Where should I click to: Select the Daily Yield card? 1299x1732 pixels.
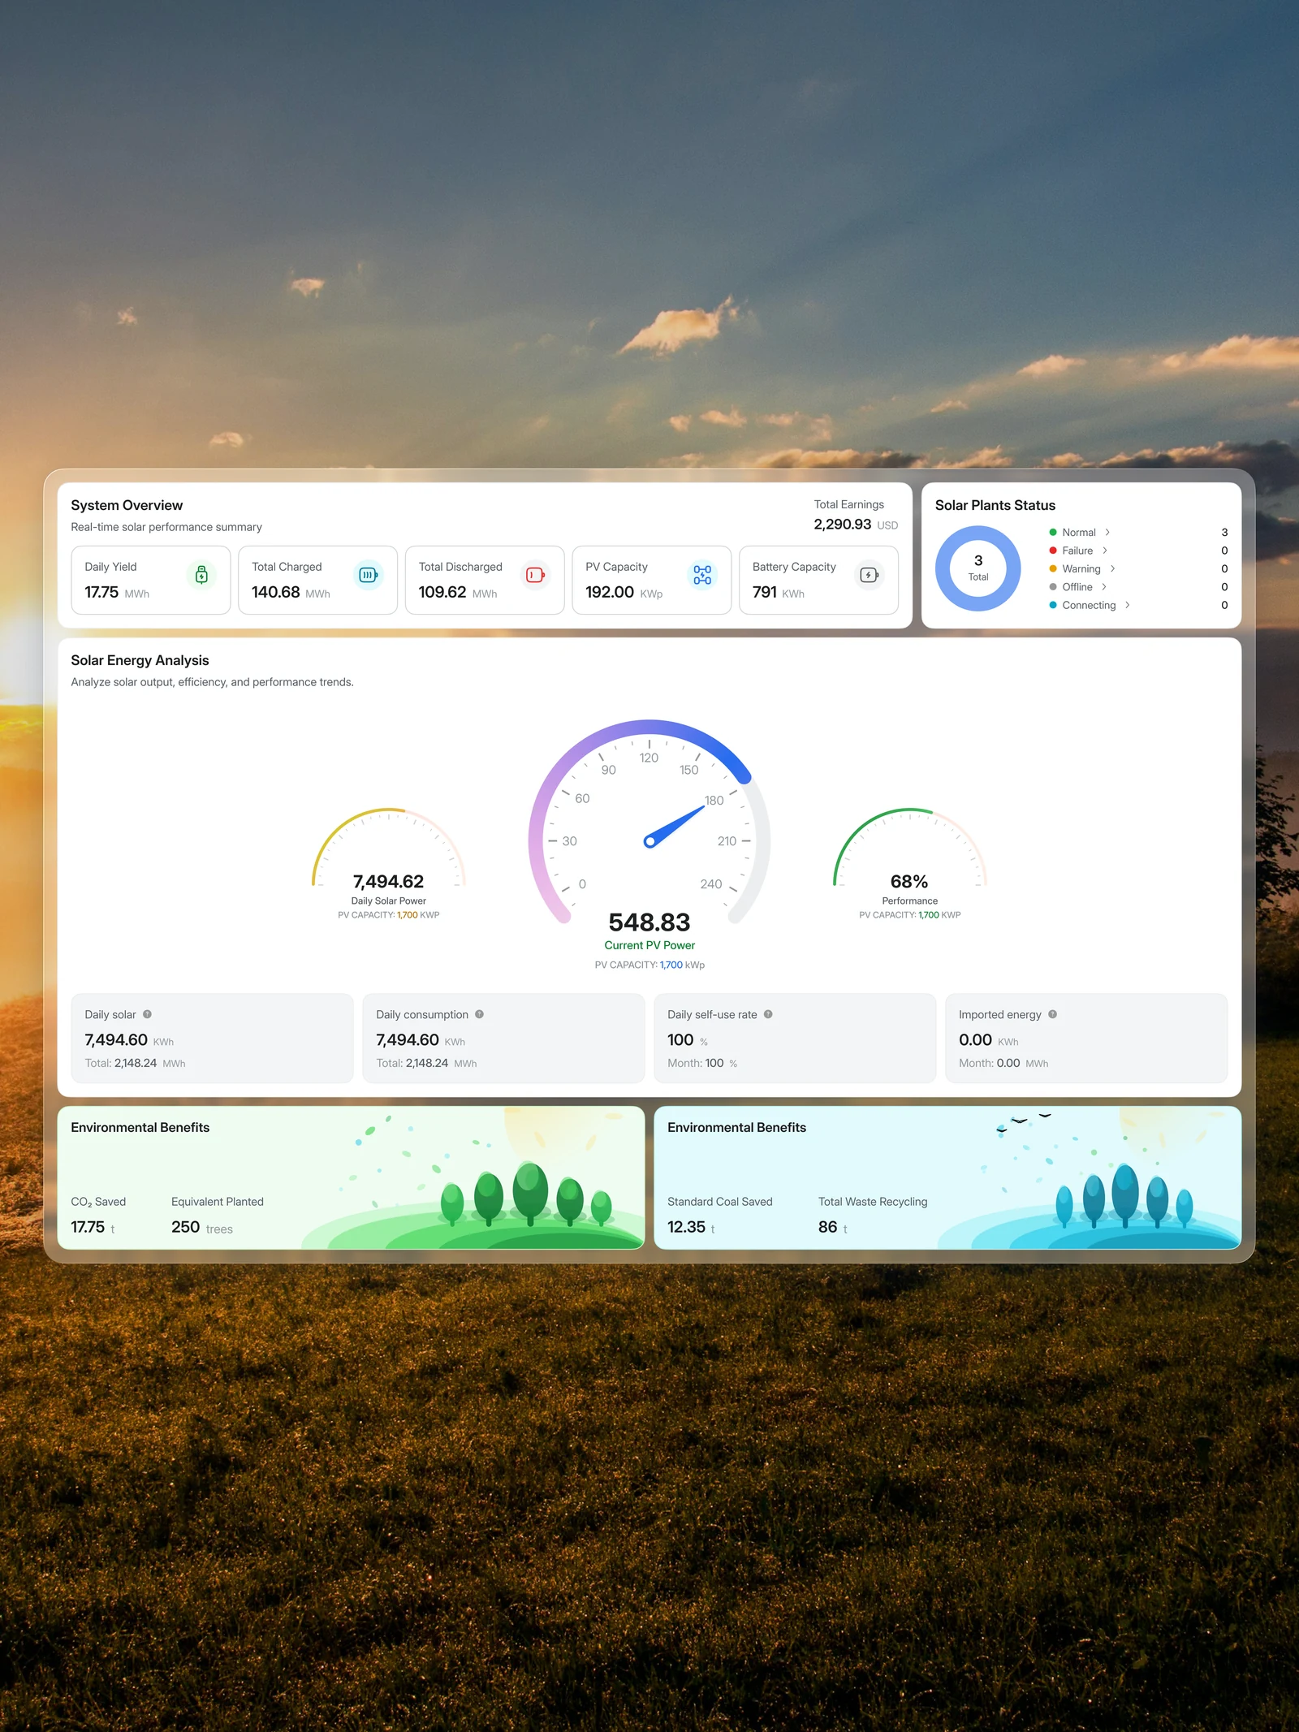tap(151, 580)
